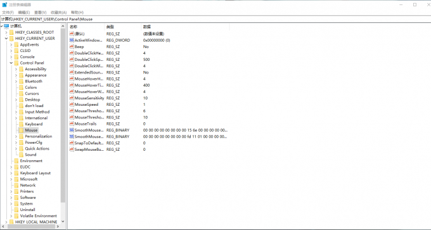
Task: Click the tree pane vertical scrollbar down arrow
Action: 63,221
